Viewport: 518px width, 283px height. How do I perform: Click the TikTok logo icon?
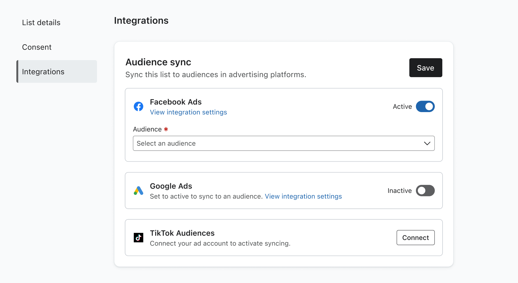pyautogui.click(x=138, y=237)
